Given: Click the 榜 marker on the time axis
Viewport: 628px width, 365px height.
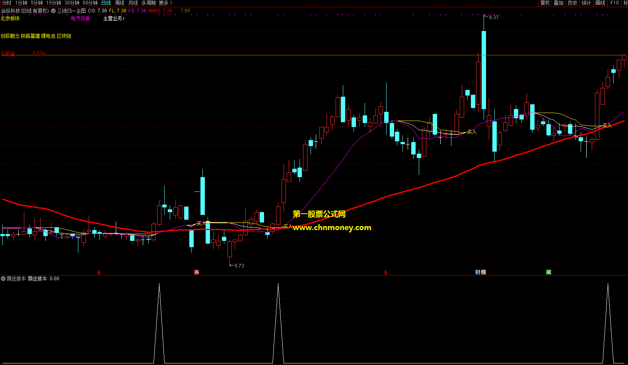Looking at the screenshot, I should click(483, 272).
